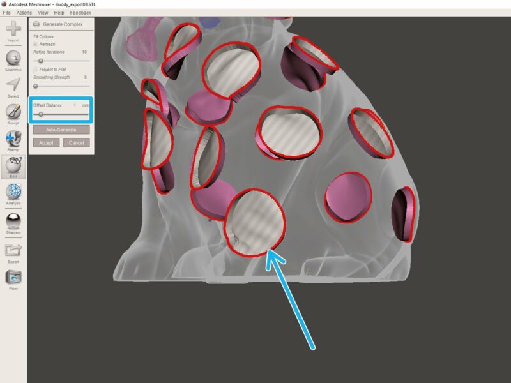
Task: Choose the Sculpt brush tool
Action: tap(13, 112)
